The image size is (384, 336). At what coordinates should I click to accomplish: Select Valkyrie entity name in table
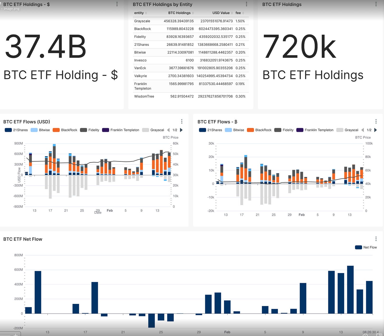pos(141,76)
